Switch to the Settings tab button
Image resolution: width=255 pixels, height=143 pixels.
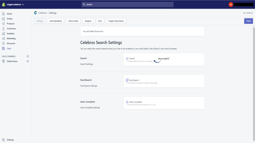(x=40, y=21)
